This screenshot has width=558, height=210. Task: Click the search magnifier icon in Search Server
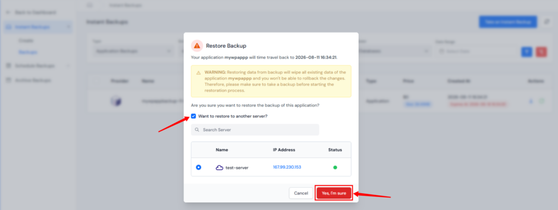(x=197, y=129)
